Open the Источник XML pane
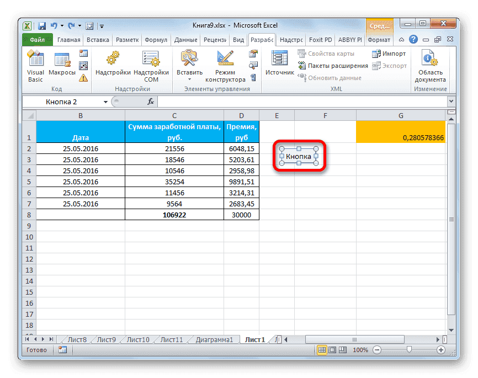The width and height of the screenshot is (478, 378). (x=279, y=62)
